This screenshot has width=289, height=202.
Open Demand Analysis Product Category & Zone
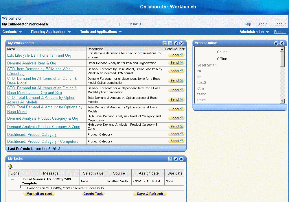click(43, 127)
